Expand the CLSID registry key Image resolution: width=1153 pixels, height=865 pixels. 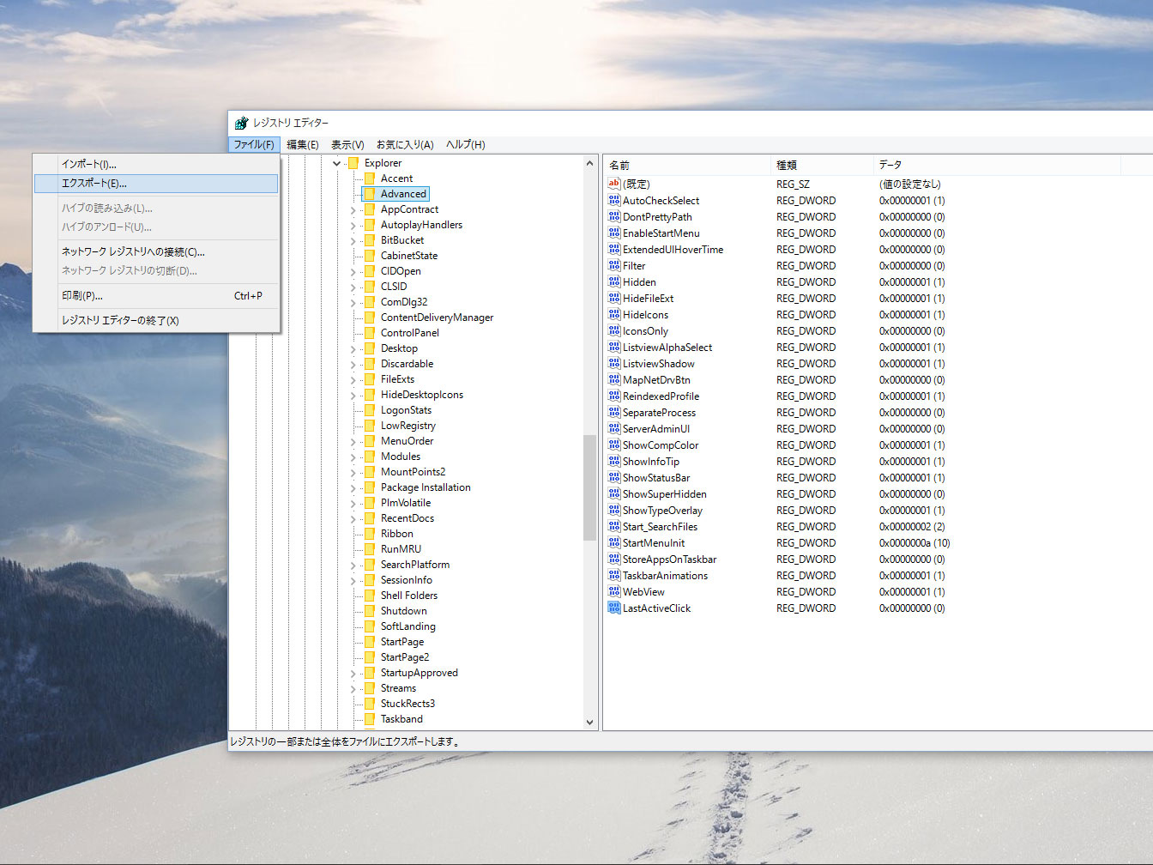point(353,286)
